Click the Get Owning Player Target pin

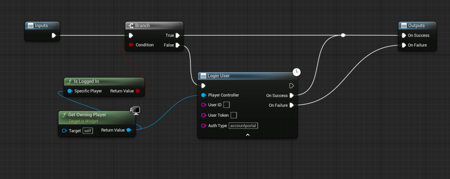(x=64, y=130)
